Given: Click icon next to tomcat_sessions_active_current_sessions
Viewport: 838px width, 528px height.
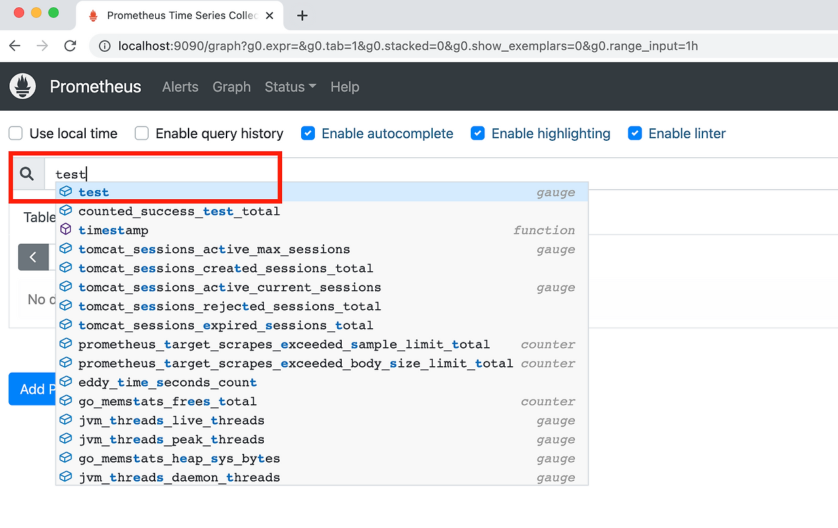Looking at the screenshot, I should (x=65, y=287).
